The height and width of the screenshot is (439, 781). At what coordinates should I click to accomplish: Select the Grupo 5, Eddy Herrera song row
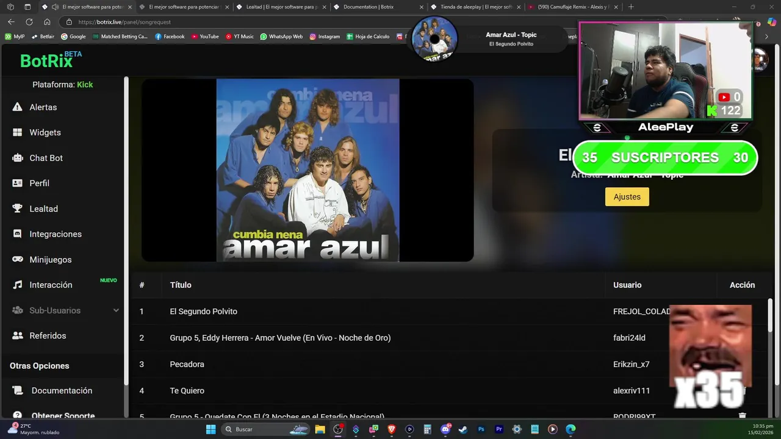[450, 338]
